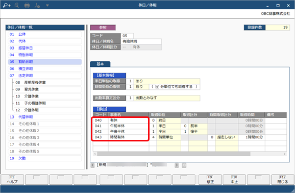Click the zoom-in magnifier icon in title bar
The width and height of the screenshot is (295, 193).
coord(7,6)
